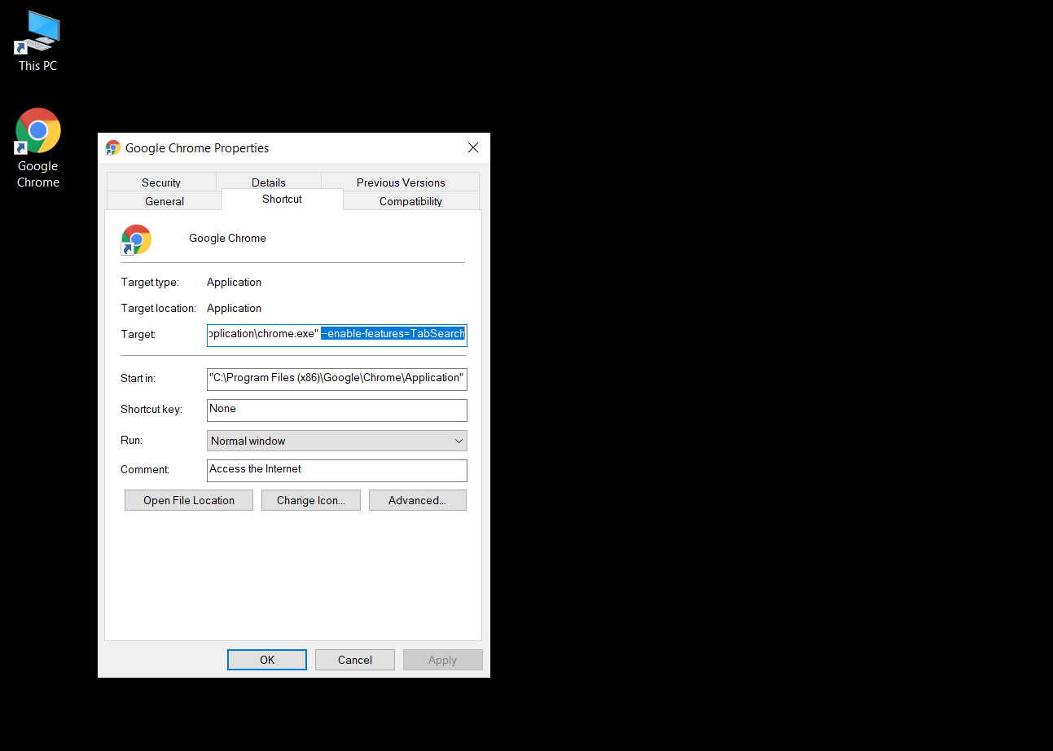Click the Open File Location button
The width and height of the screenshot is (1053, 751).
click(188, 499)
